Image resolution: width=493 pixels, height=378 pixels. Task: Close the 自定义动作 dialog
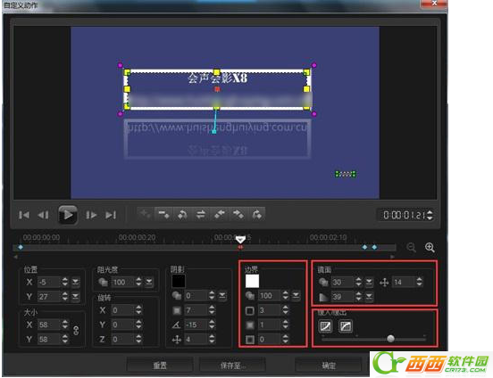click(x=434, y=4)
